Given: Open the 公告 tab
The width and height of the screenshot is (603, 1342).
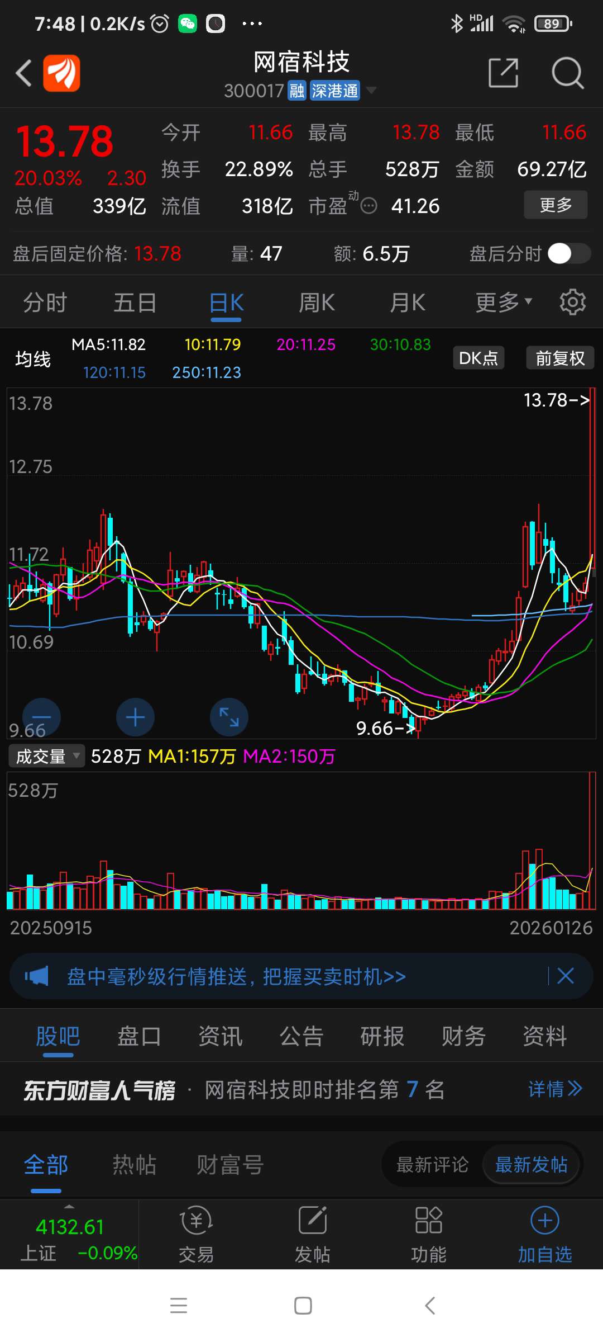Looking at the screenshot, I should pyautogui.click(x=301, y=1036).
